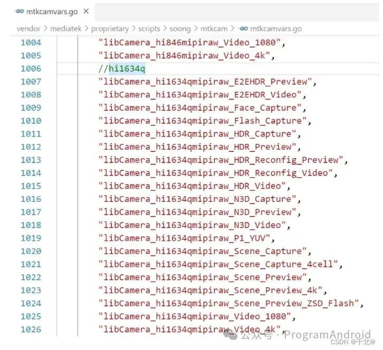Image resolution: width=383 pixels, height=350 pixels.
Task: Expand chevron after vendor in breadcrumb
Action: click(45, 28)
